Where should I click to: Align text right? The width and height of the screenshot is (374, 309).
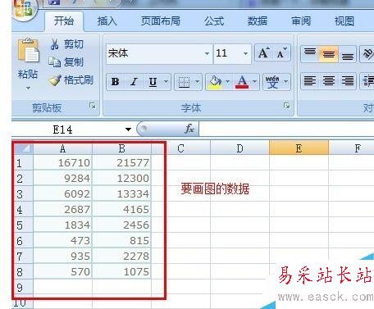tap(347, 81)
